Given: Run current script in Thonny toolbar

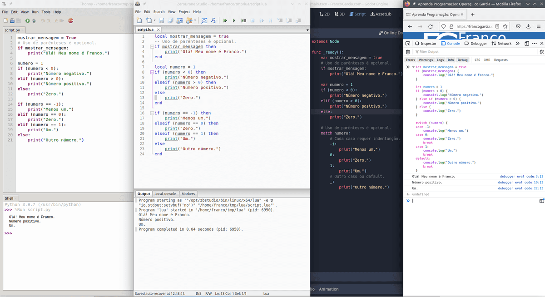Looking at the screenshot, I should coord(28,20).
